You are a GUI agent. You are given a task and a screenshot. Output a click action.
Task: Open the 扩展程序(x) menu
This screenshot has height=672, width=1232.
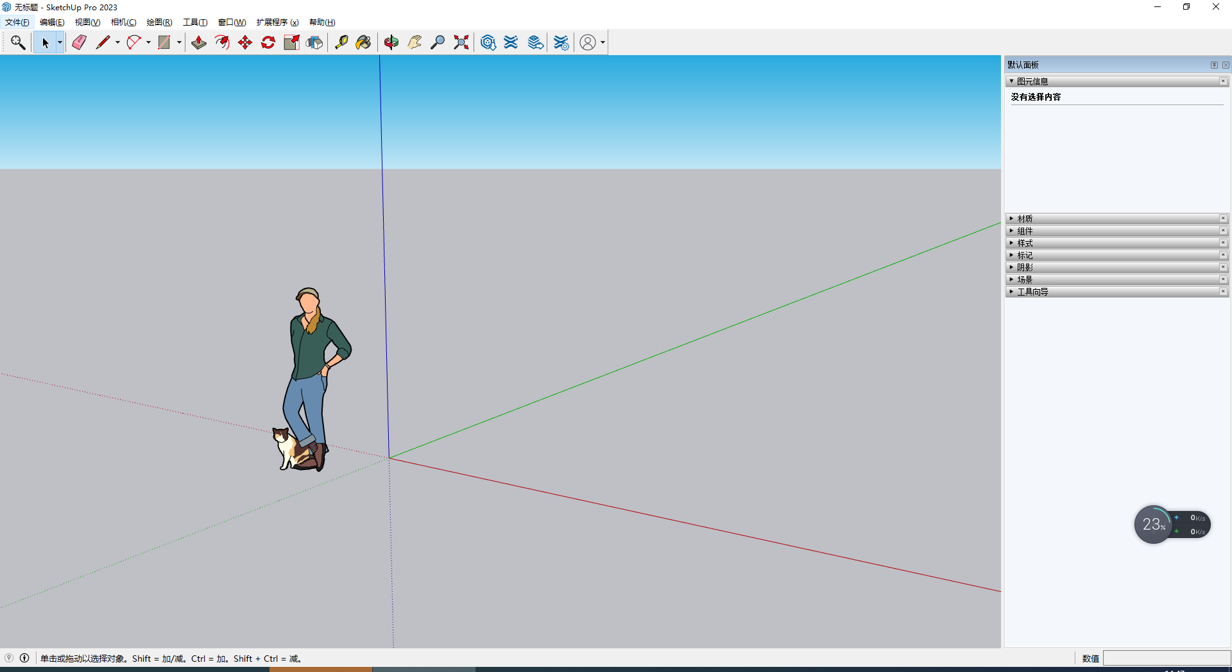(x=277, y=22)
